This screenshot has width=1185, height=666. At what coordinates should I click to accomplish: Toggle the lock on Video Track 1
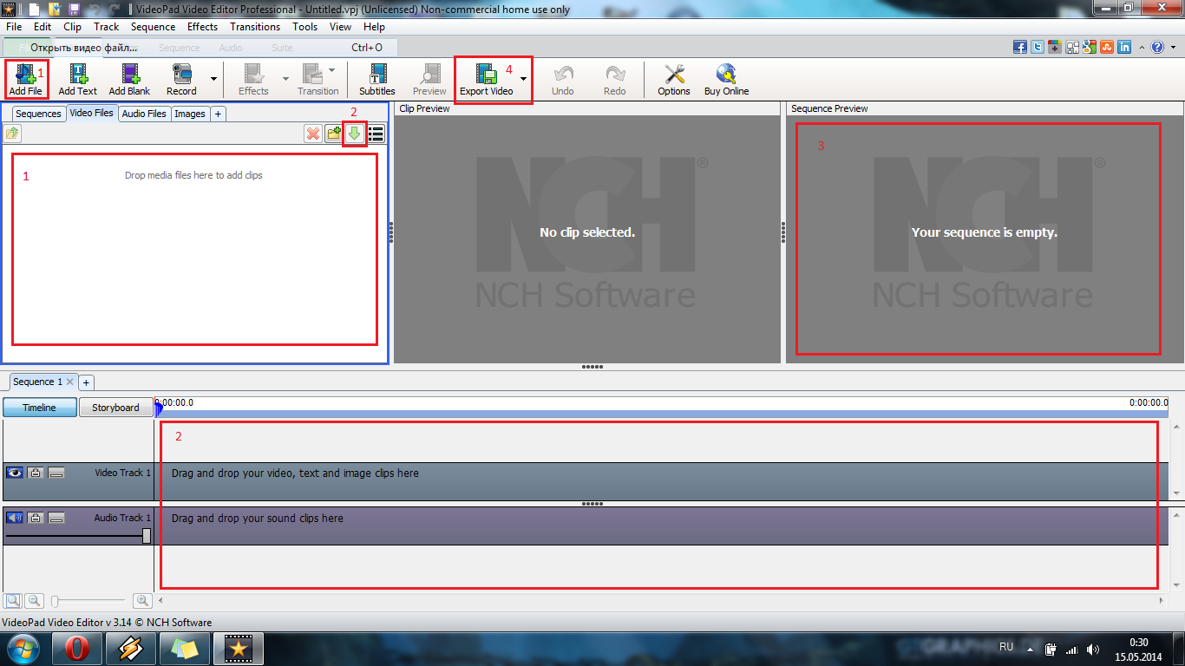pos(36,473)
